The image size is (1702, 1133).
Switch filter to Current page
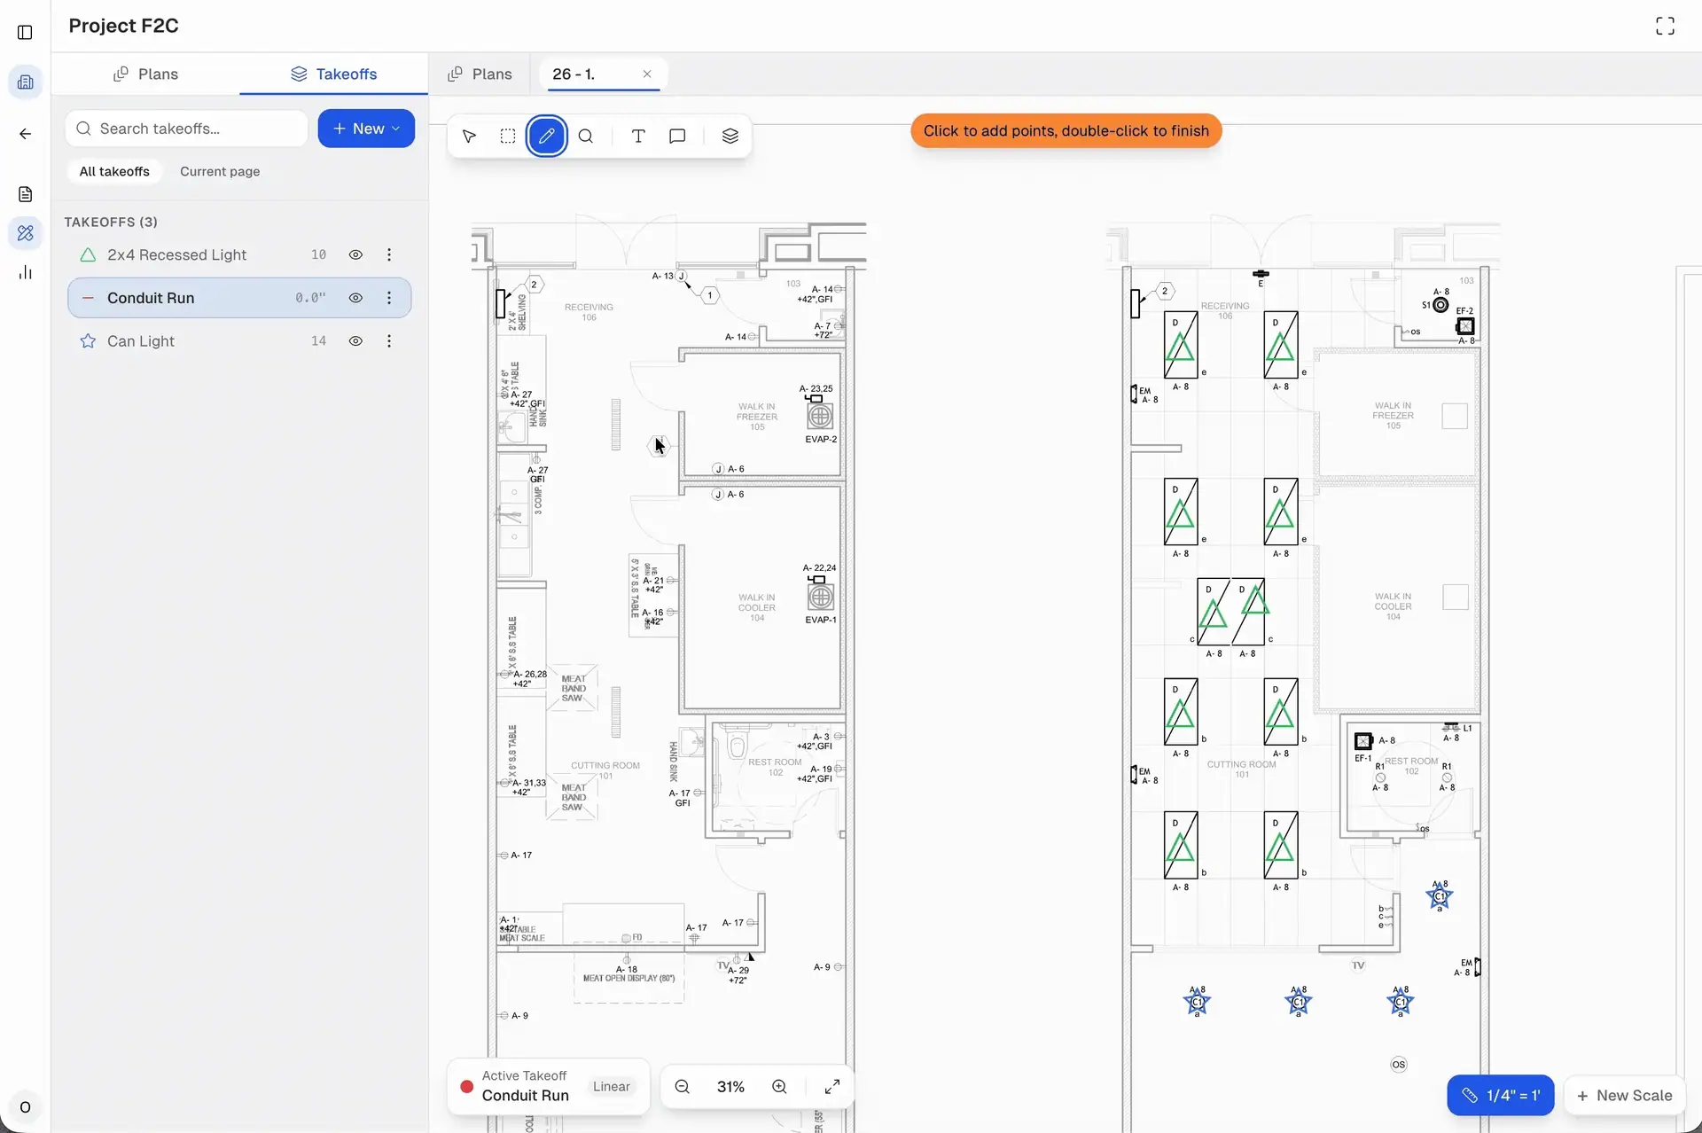pos(220,172)
